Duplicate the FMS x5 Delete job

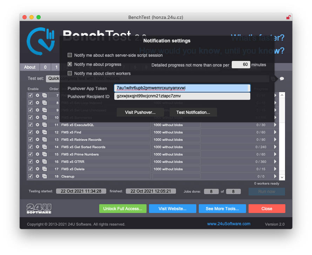tap(45, 169)
